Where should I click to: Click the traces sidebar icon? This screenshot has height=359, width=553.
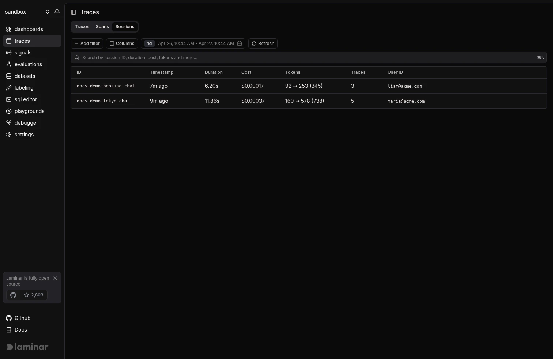point(9,41)
